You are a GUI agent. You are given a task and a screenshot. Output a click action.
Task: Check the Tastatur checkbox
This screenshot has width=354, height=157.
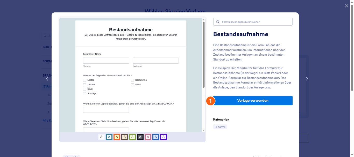point(84,85)
